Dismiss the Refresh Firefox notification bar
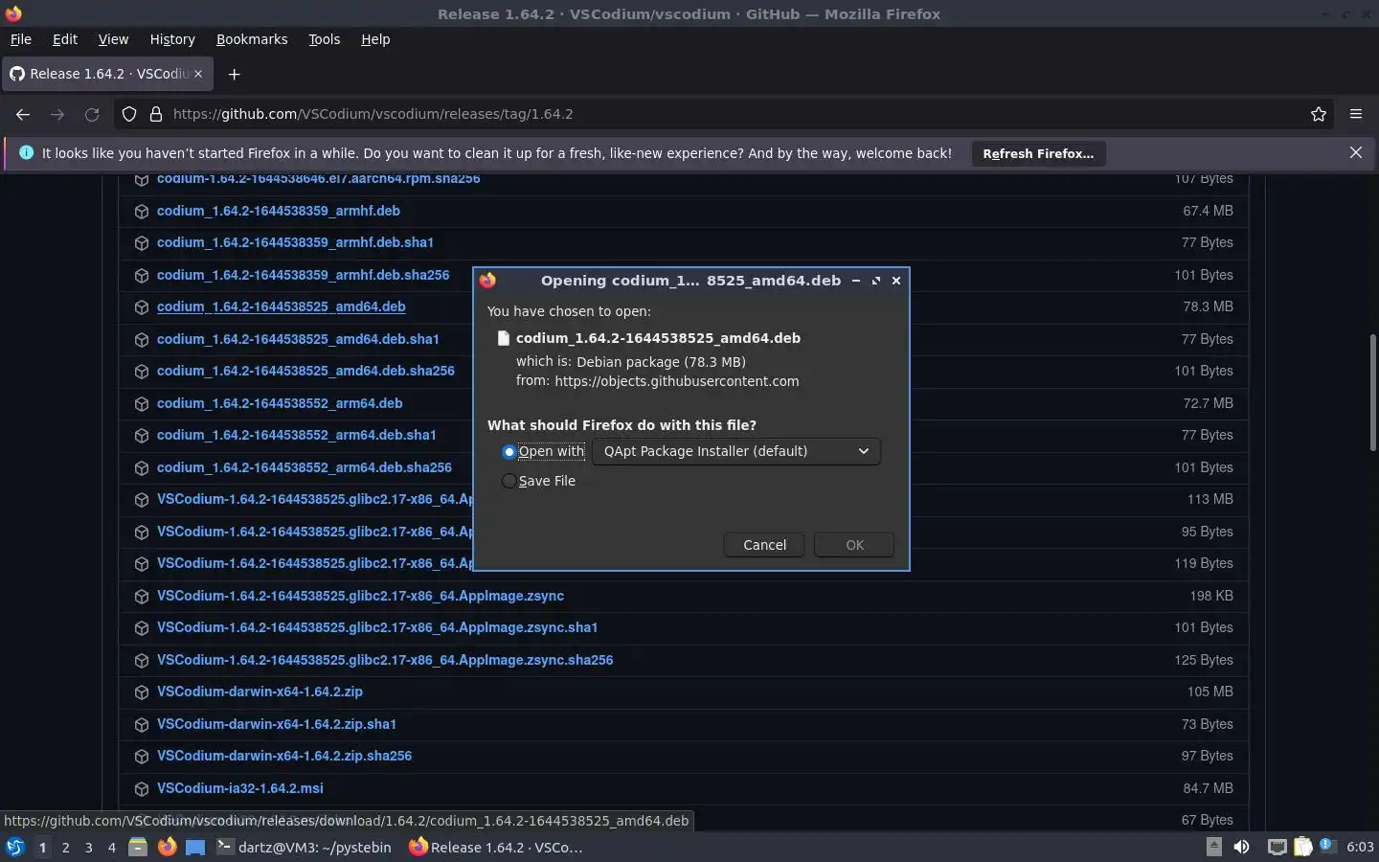 pos(1356,153)
